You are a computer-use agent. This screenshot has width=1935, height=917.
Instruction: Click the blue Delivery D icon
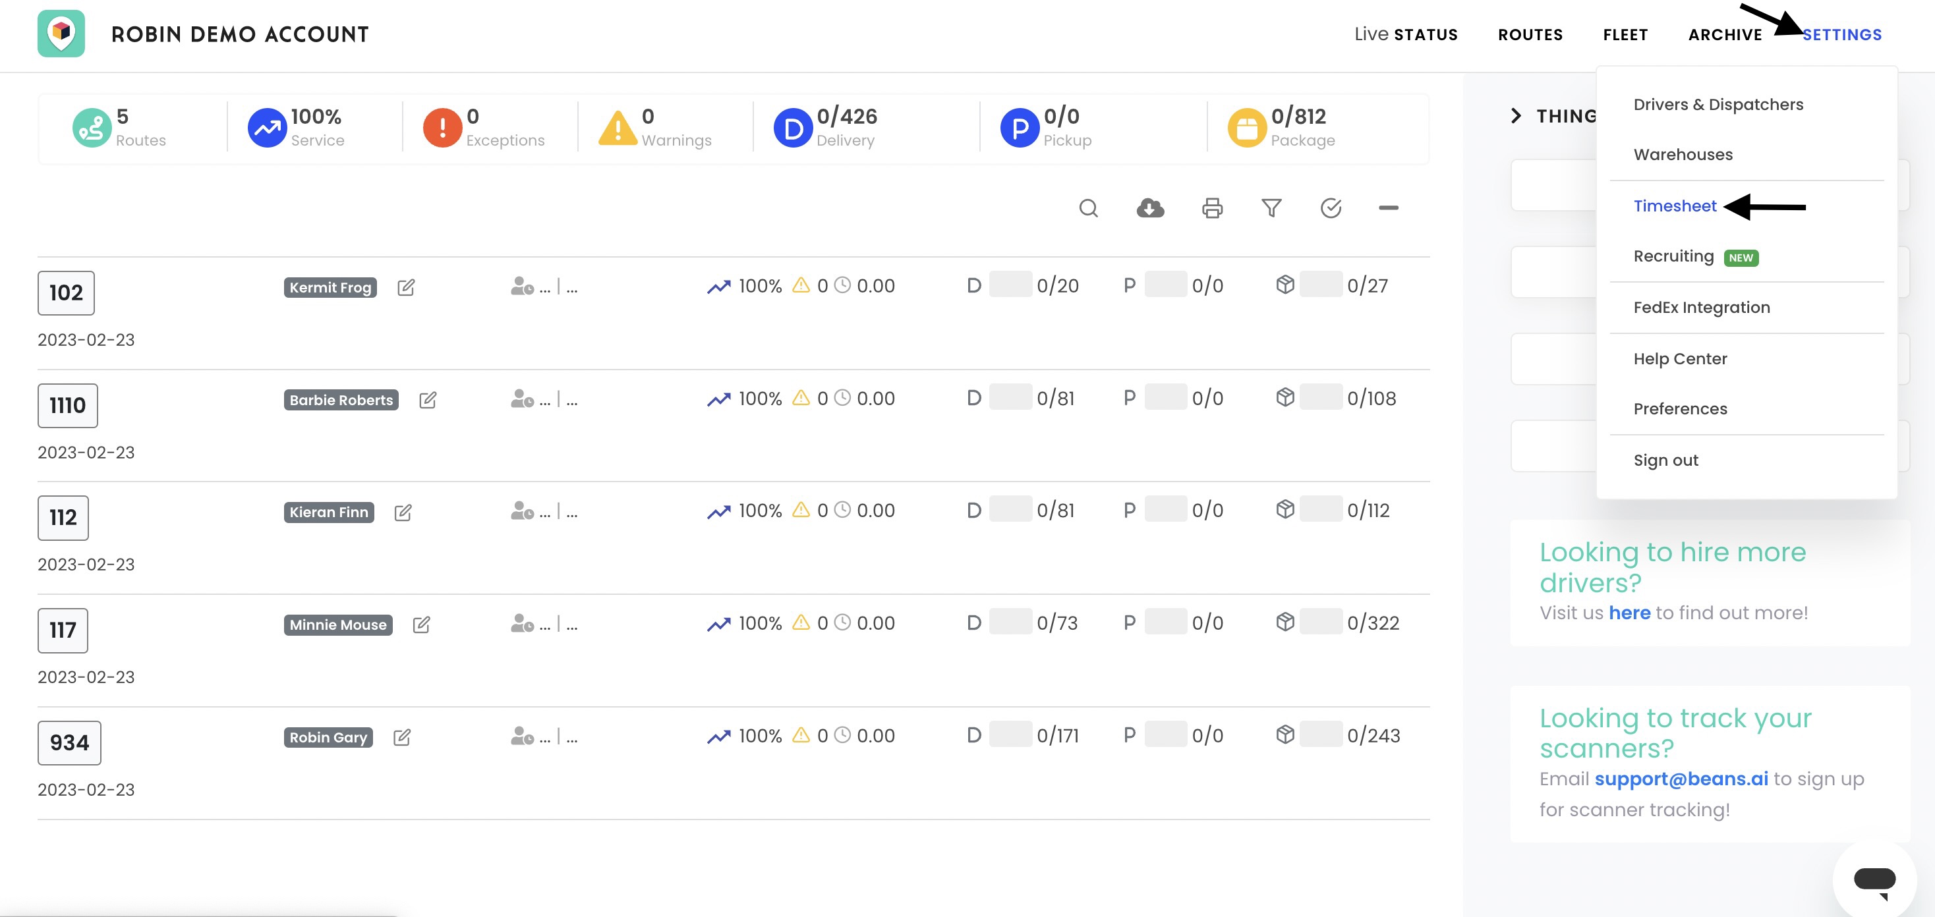pos(794,128)
